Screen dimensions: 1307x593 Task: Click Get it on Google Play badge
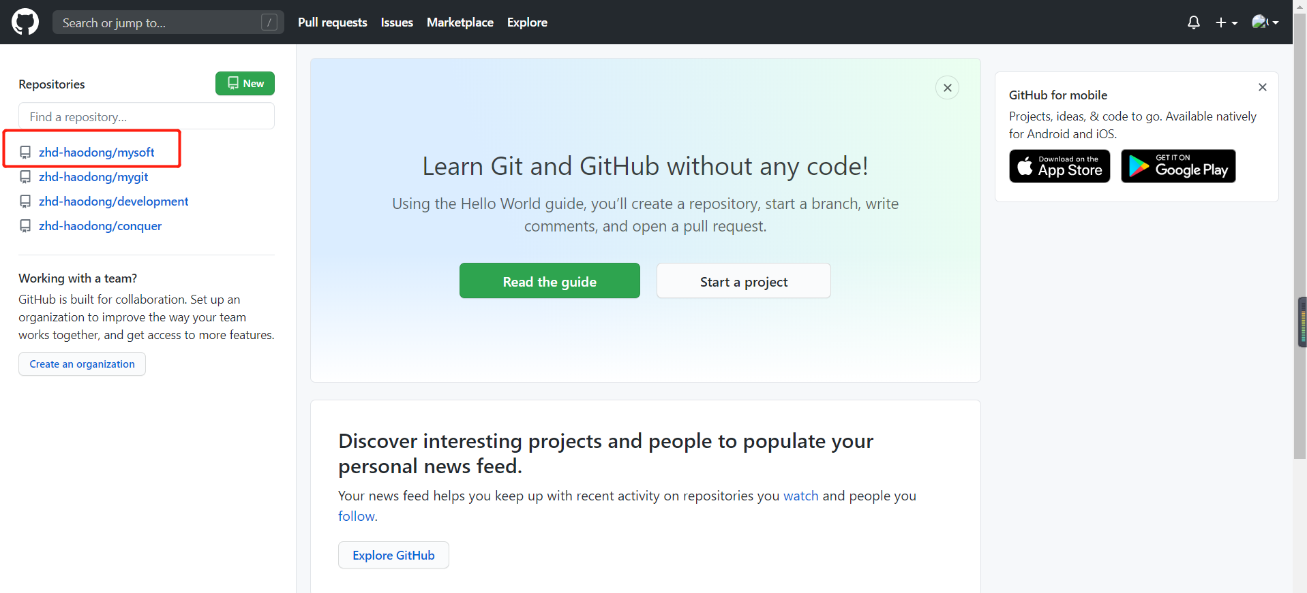pos(1178,166)
